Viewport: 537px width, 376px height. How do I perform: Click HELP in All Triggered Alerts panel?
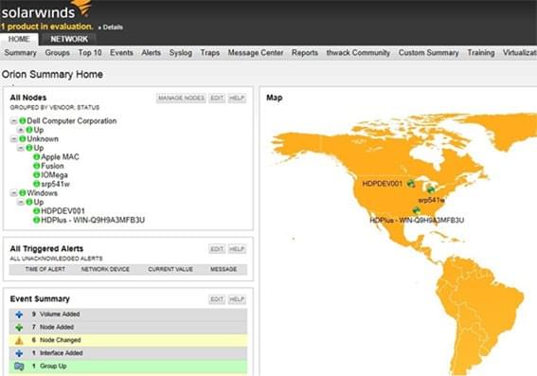[x=237, y=248]
